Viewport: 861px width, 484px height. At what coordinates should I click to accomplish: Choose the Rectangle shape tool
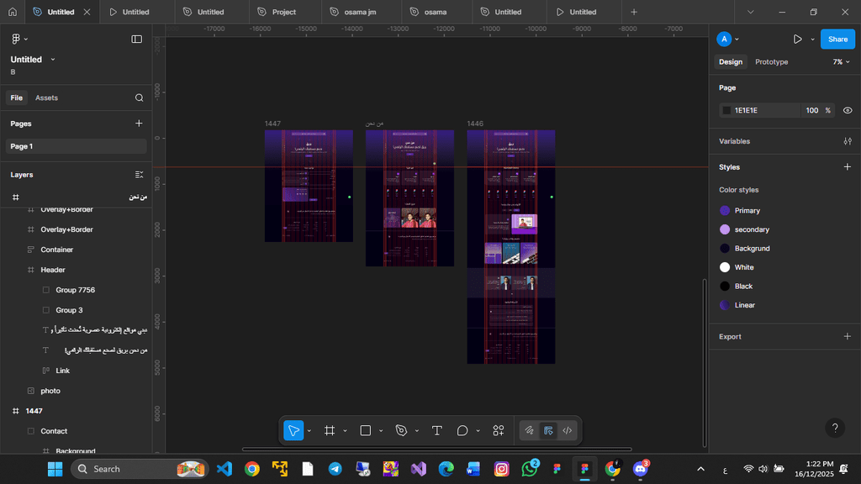click(366, 430)
